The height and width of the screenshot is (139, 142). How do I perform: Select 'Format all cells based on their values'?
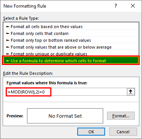tap(71, 27)
